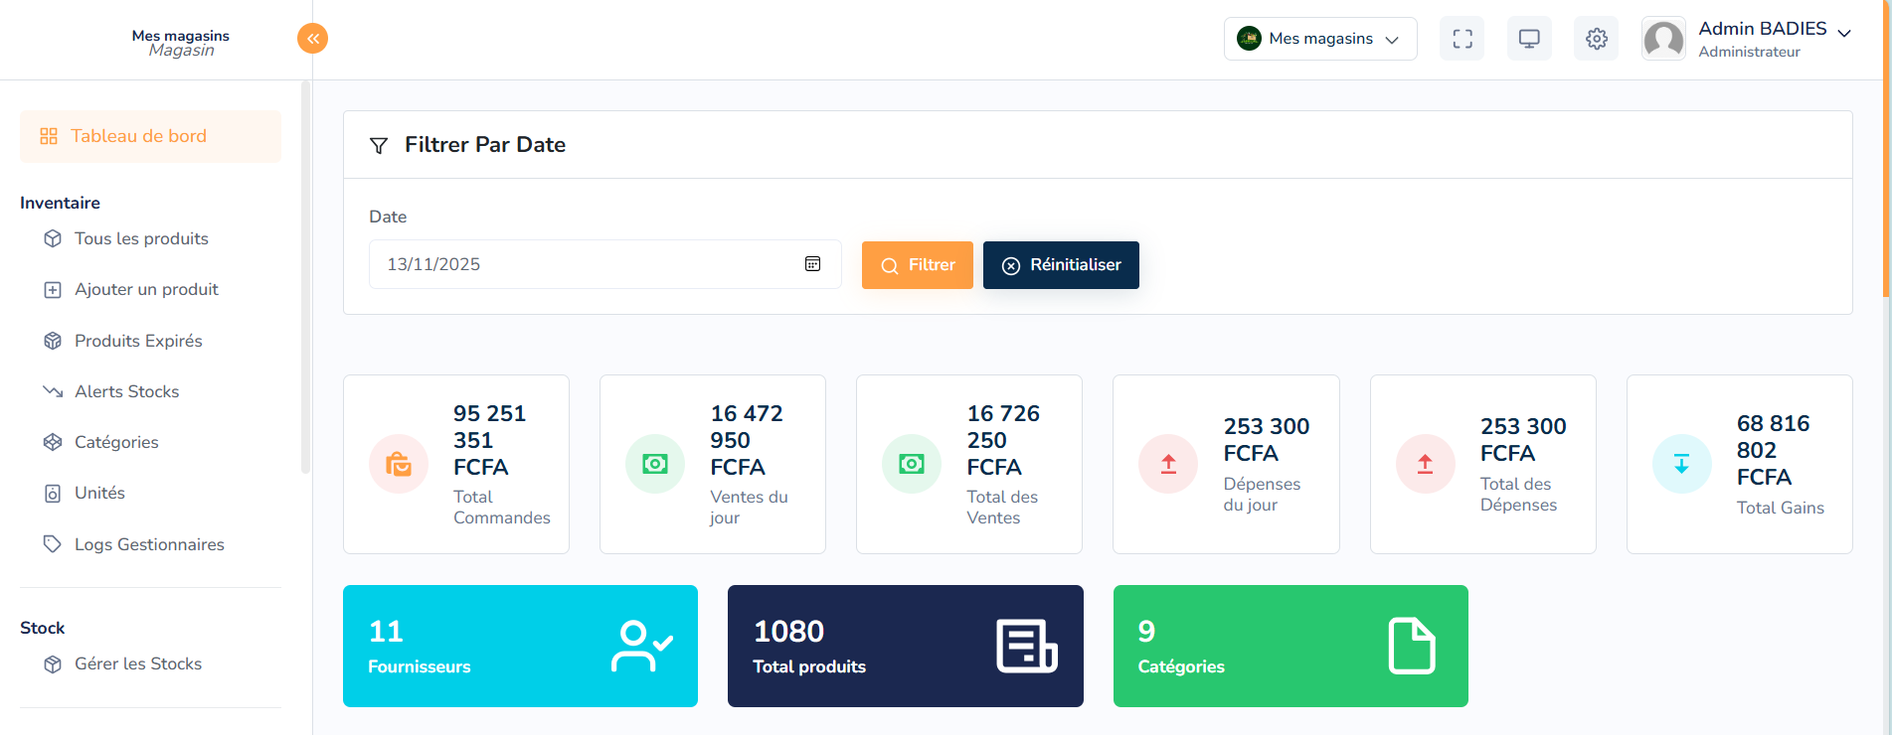Toggle fullscreen mode icon
Screen dimensions: 1892x735
[x=1462, y=39]
